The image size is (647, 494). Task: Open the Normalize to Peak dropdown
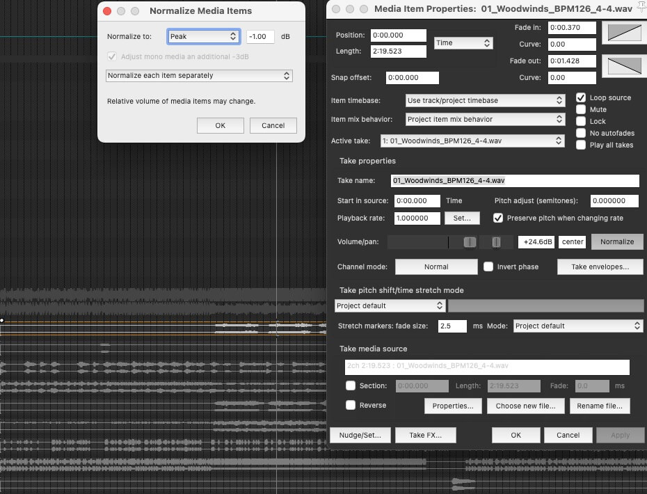click(x=204, y=36)
